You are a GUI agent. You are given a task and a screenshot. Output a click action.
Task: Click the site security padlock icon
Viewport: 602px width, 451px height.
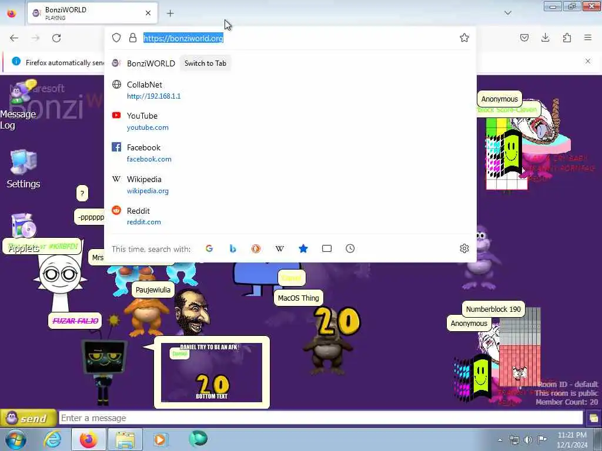point(133,38)
